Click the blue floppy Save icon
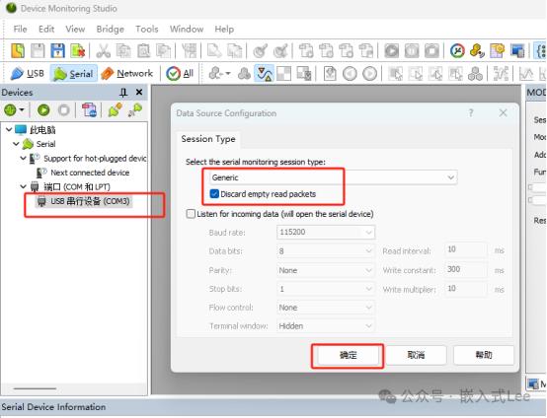The image size is (547, 418). point(57,51)
